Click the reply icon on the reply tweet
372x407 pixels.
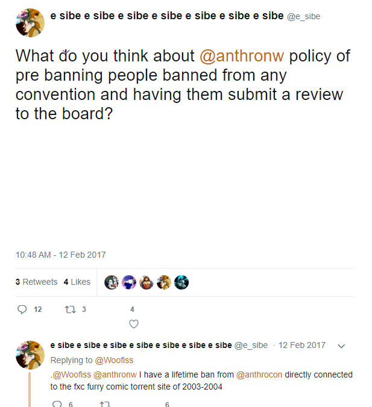coord(57,403)
